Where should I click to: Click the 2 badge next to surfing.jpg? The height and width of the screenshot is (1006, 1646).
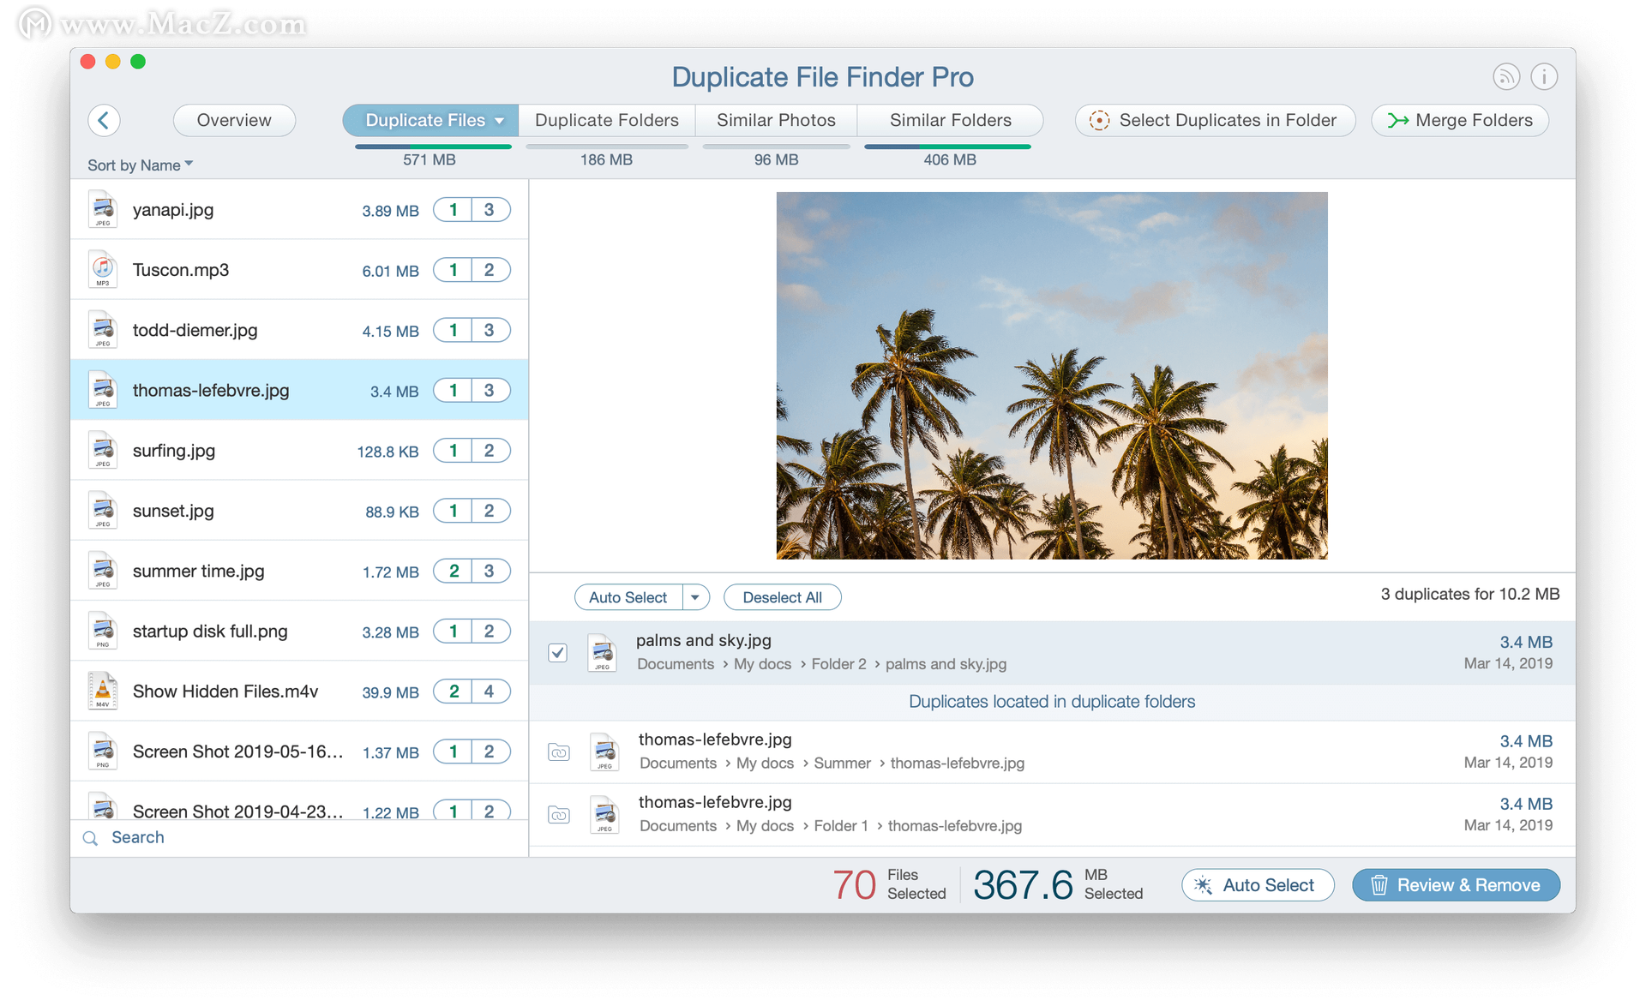[490, 451]
